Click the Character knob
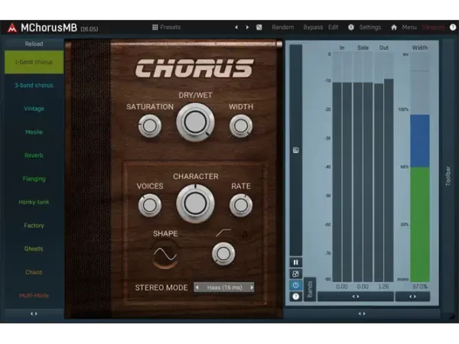 [195, 203]
